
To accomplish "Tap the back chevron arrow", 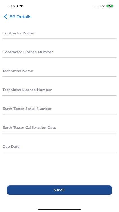I will [6, 17].
